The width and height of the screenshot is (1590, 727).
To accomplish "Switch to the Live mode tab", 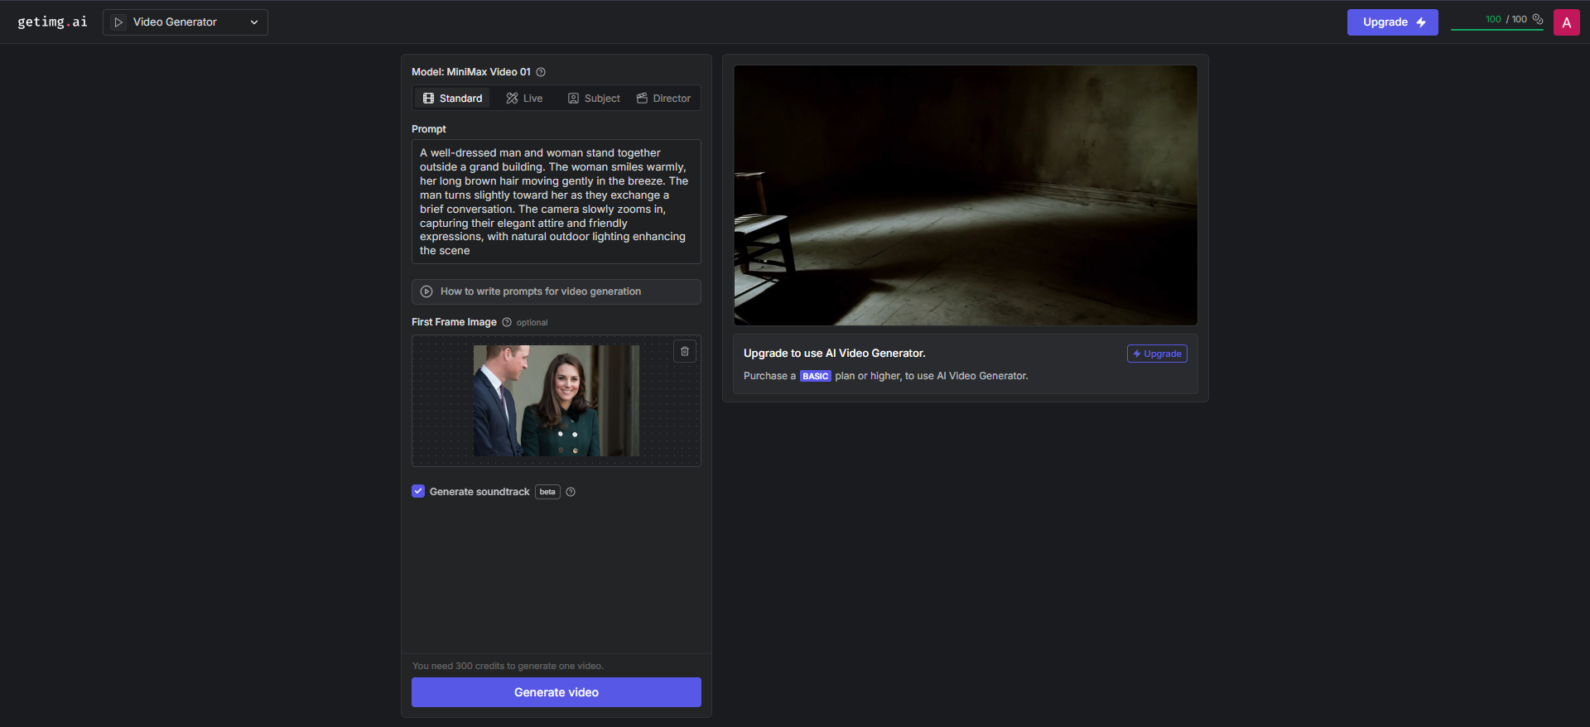I will point(524,99).
